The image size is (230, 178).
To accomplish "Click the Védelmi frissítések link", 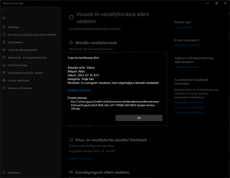I will (80, 158).
